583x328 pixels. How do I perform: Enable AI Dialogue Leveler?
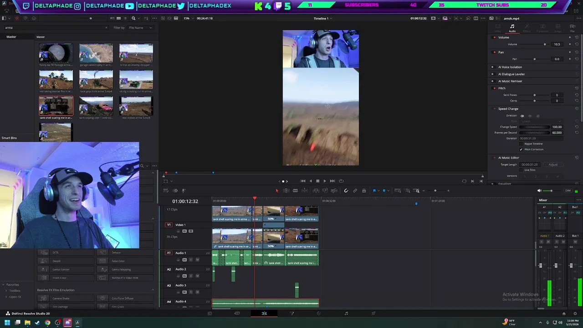[492, 74]
